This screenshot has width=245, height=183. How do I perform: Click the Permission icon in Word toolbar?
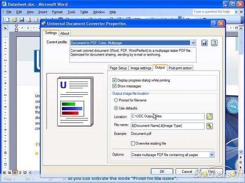(29, 20)
